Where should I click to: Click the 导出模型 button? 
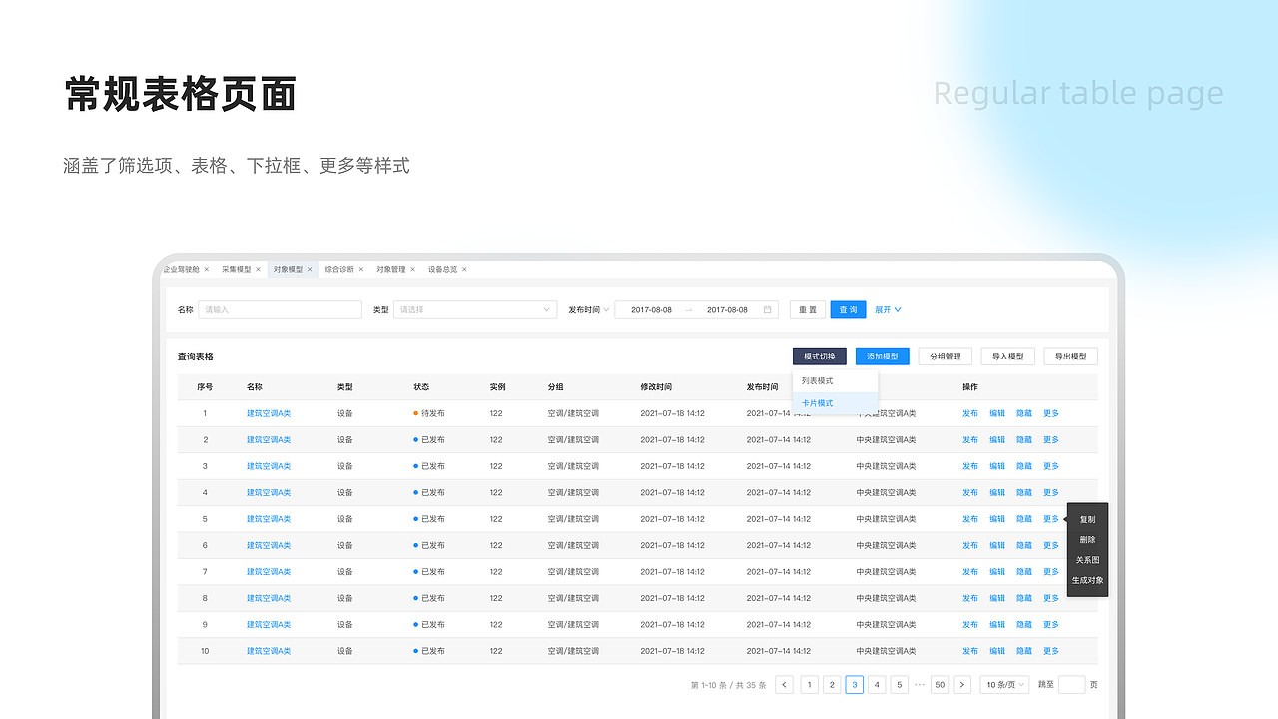(1071, 357)
